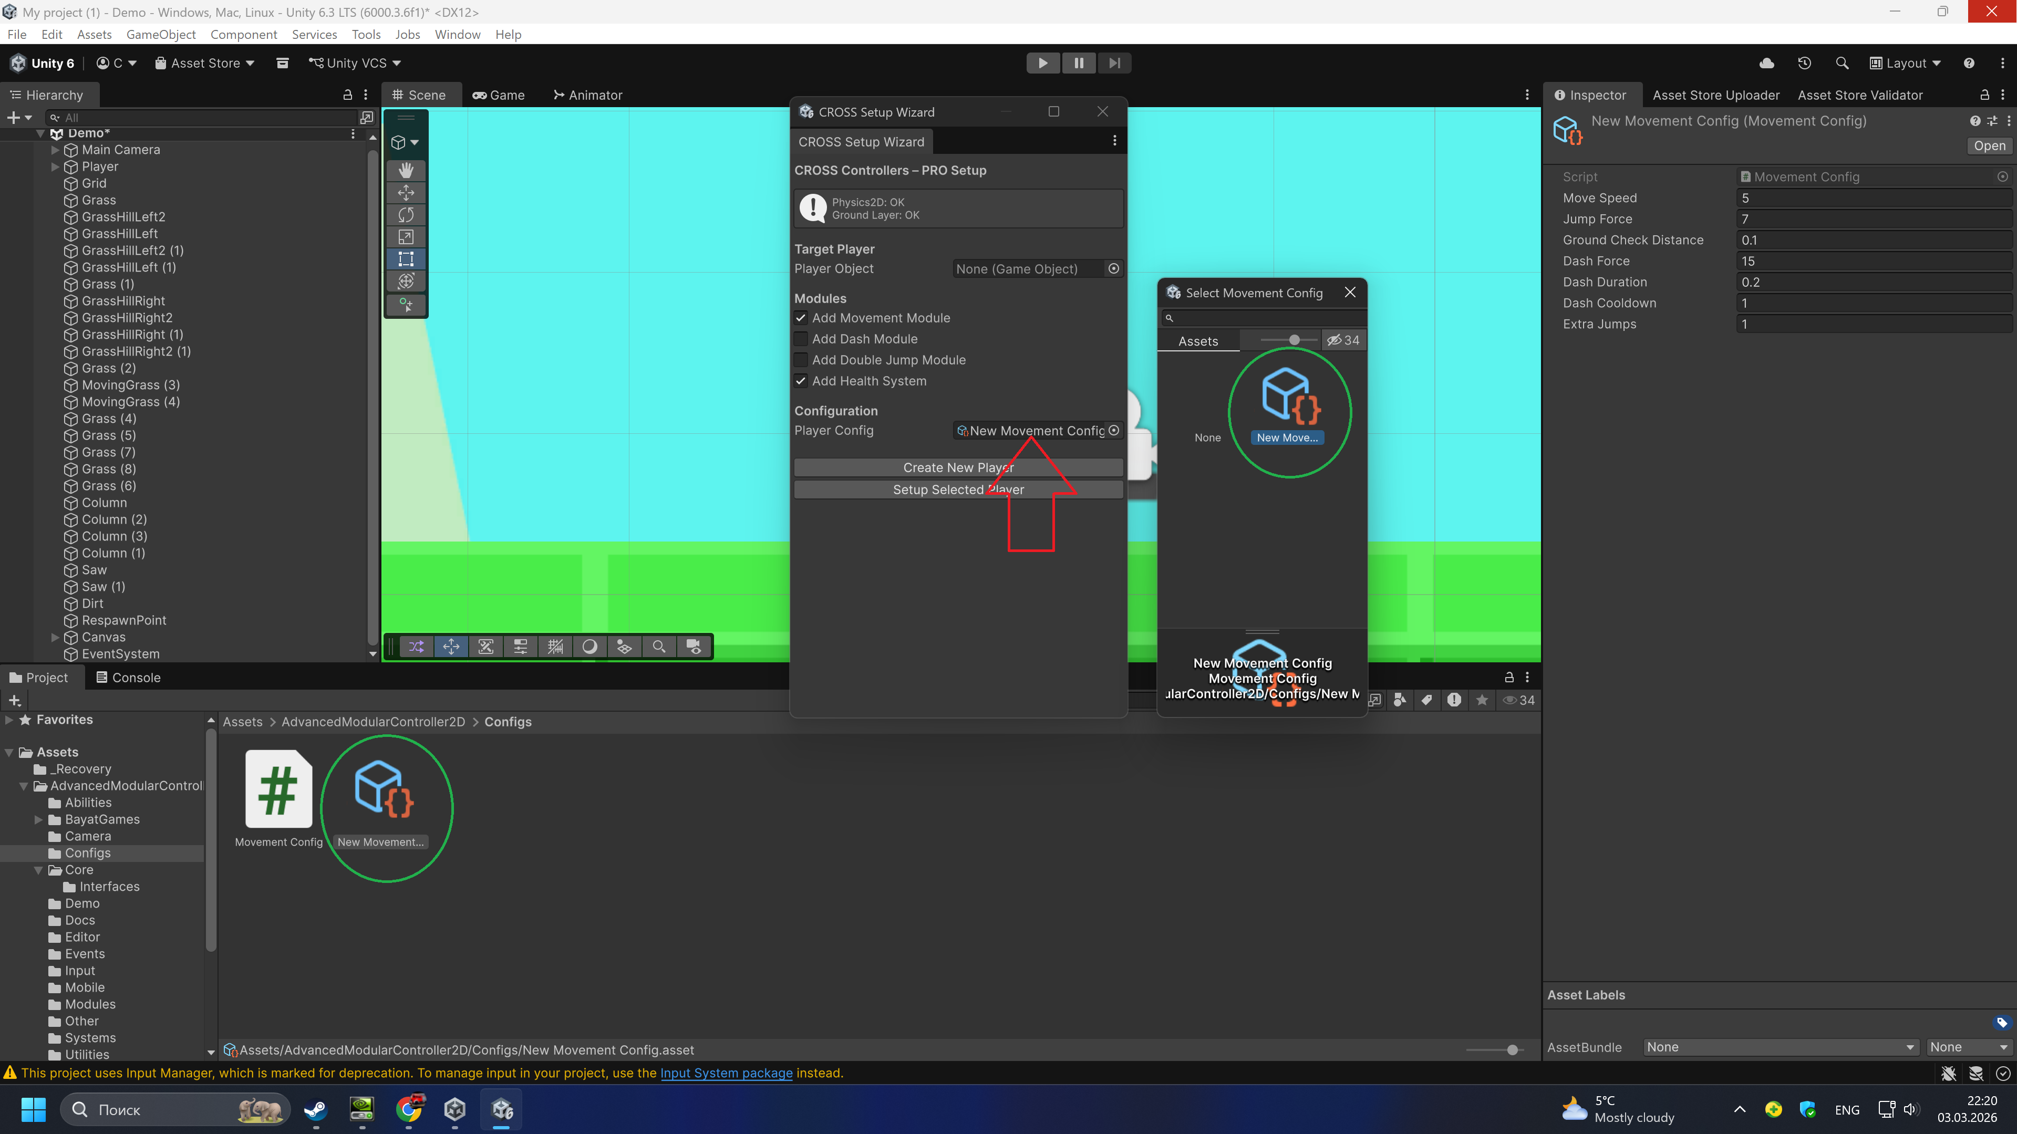Click the Pause button
The image size is (2017, 1134).
tap(1078, 63)
